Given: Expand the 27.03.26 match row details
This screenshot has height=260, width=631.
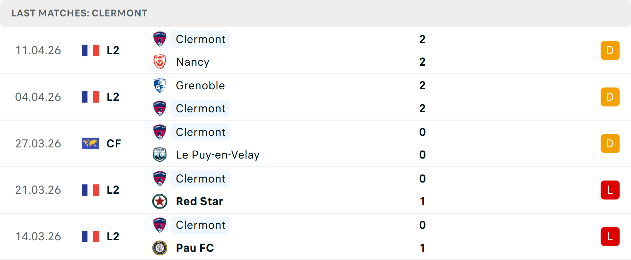Looking at the screenshot, I should 315,143.
